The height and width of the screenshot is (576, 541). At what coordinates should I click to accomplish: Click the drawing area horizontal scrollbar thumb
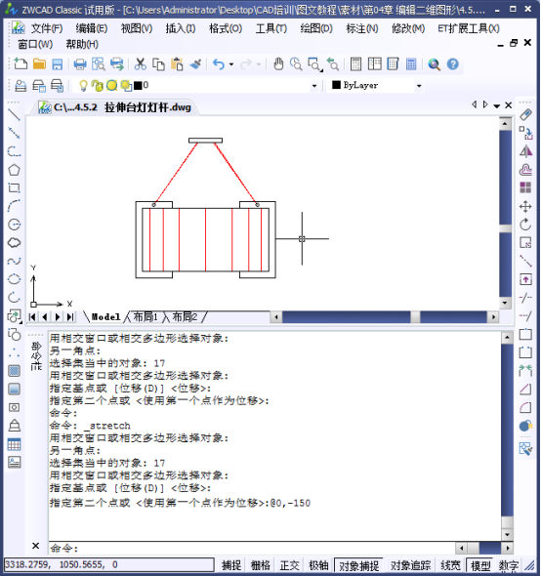(415, 317)
